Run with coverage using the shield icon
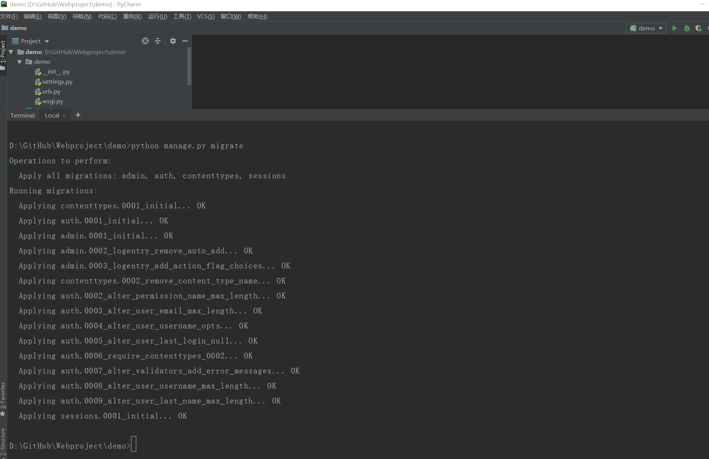The width and height of the screenshot is (709, 459). tap(698, 28)
